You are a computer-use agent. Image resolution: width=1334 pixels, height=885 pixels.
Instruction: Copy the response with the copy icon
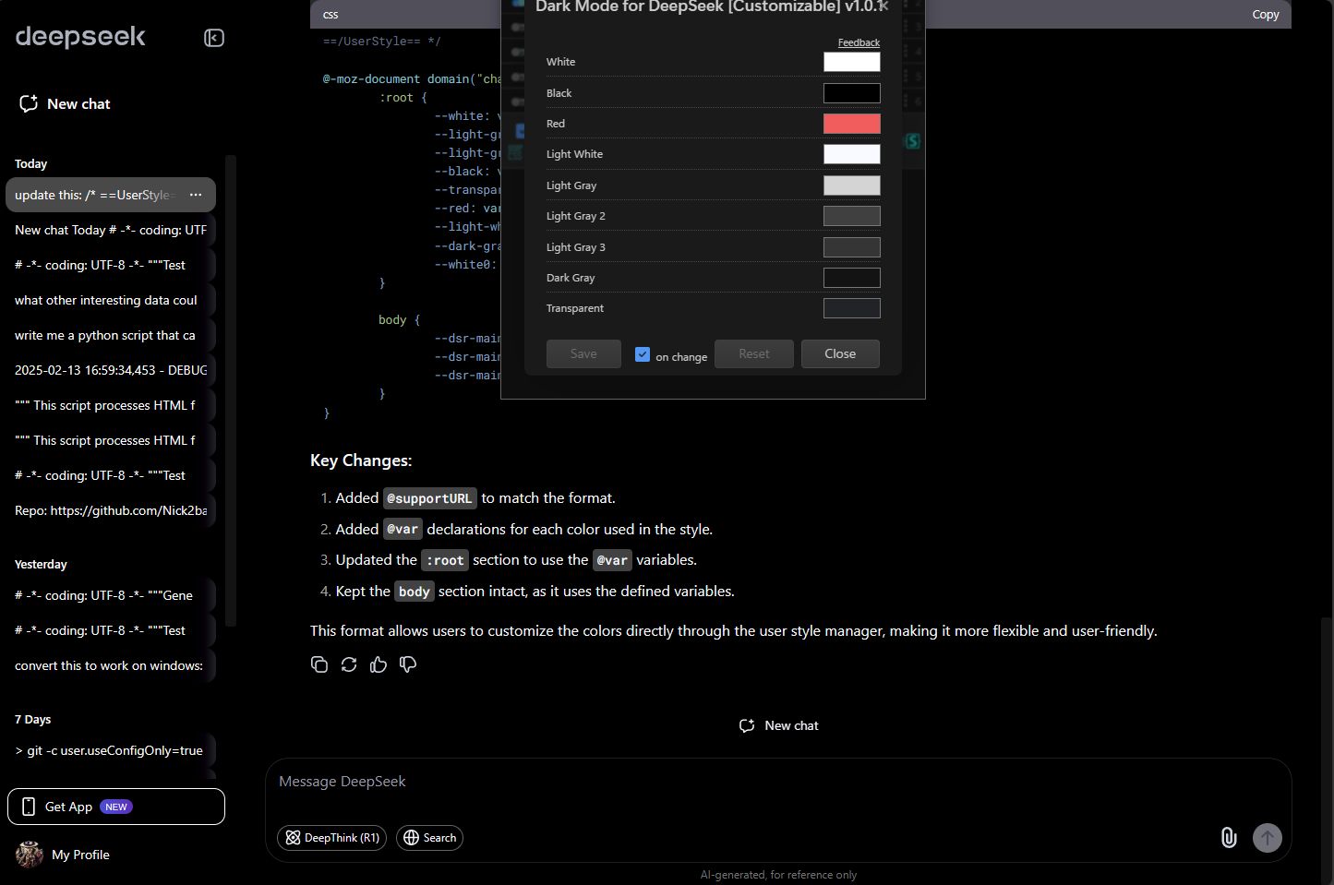coord(319,664)
